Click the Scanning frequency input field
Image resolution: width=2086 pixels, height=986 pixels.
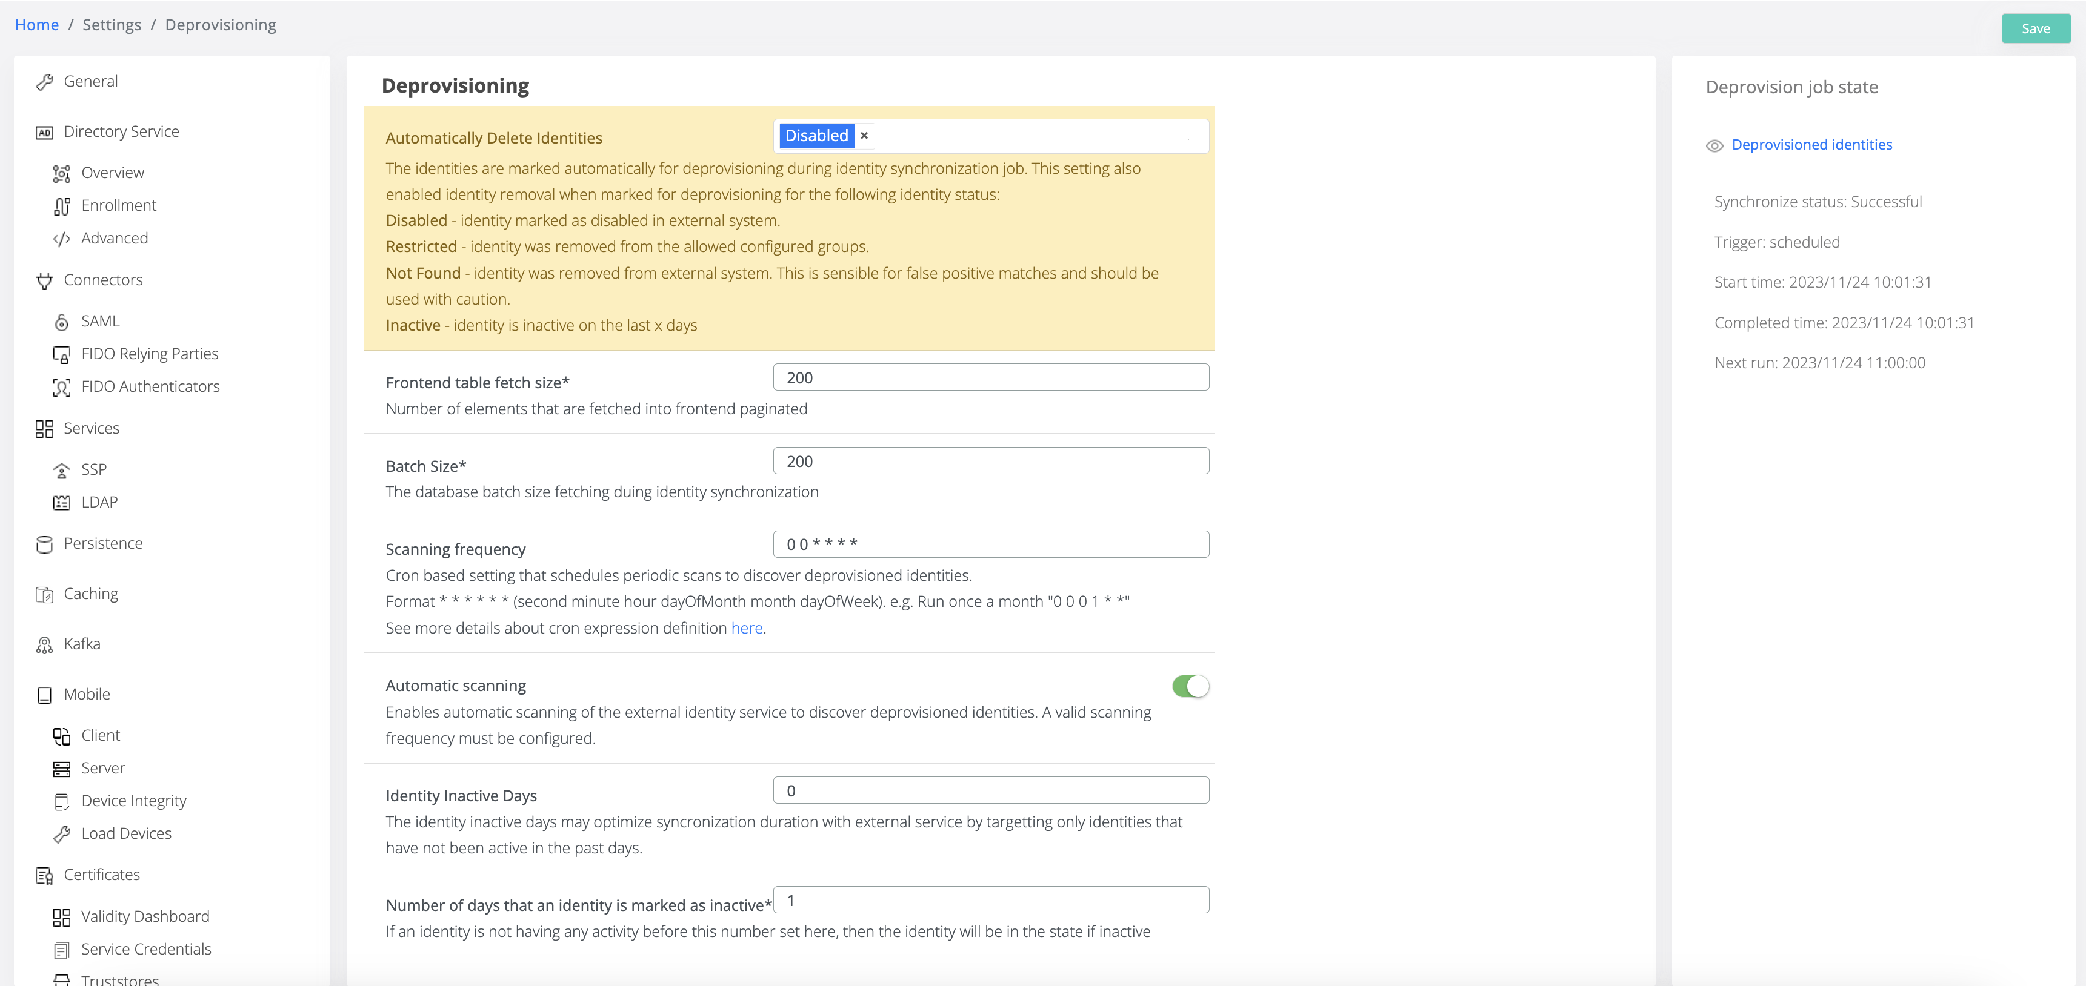[990, 544]
